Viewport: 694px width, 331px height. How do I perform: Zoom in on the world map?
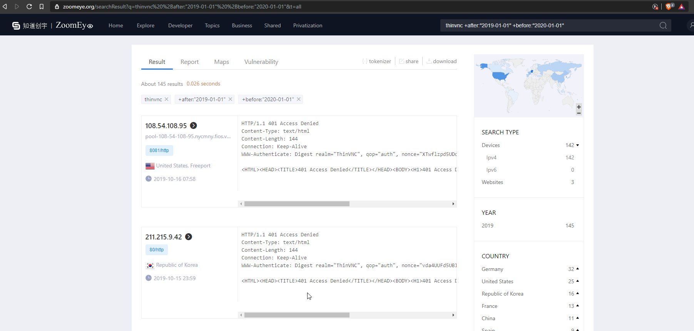pyautogui.click(x=579, y=107)
